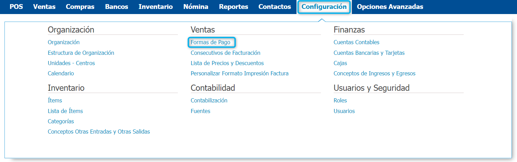
Task: Open the Formas de Pago link
Action: click(211, 42)
